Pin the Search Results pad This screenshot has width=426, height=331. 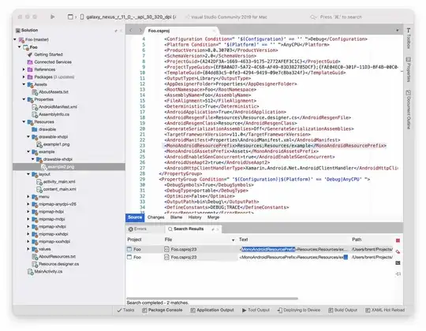213,229
